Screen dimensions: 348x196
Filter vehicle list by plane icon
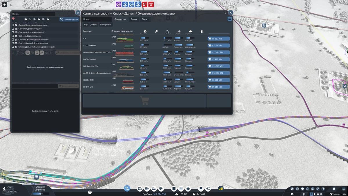coord(43,19)
